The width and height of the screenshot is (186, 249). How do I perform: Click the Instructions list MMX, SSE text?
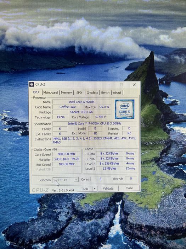click(95, 140)
